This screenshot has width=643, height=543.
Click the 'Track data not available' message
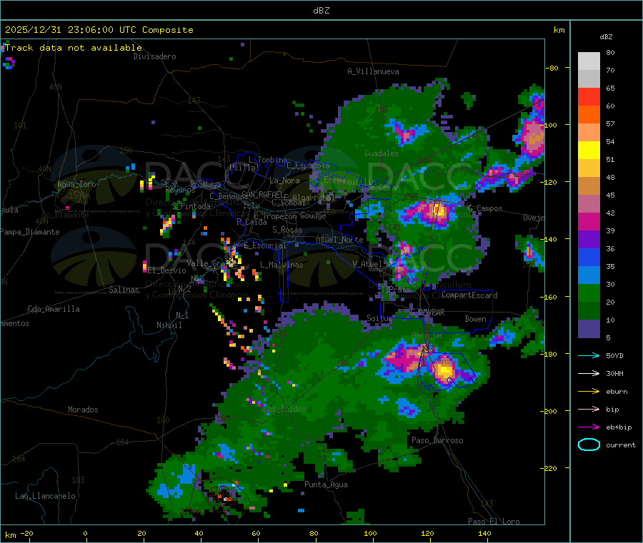pyautogui.click(x=74, y=48)
